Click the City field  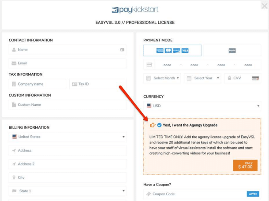pyautogui.click(x=67, y=178)
